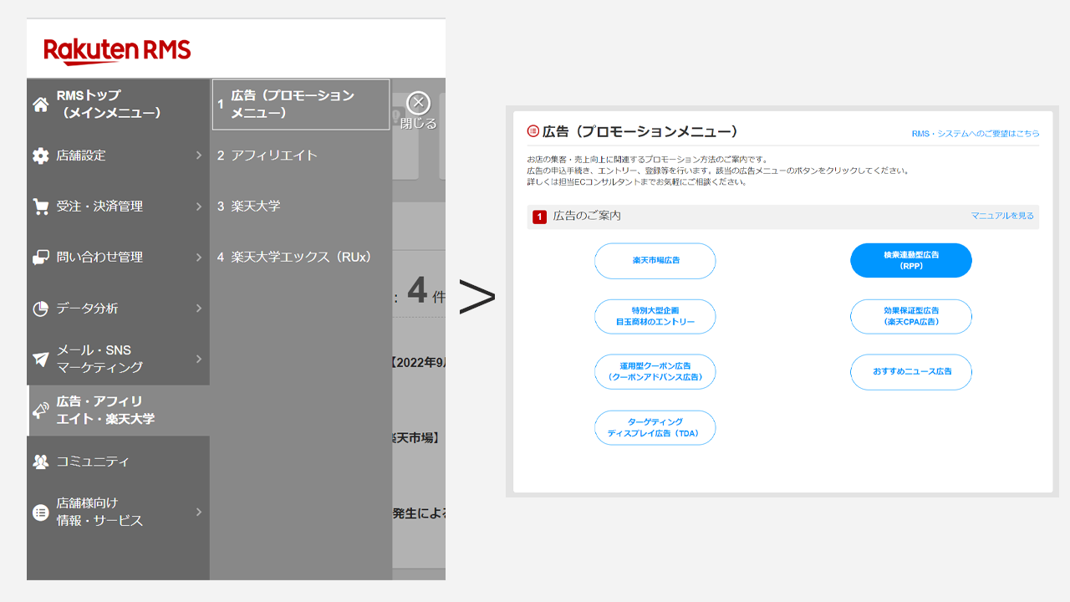This screenshot has width=1070, height=602.
Task: Expand the 店舗設定 chevron arrow
Action: 199,156
